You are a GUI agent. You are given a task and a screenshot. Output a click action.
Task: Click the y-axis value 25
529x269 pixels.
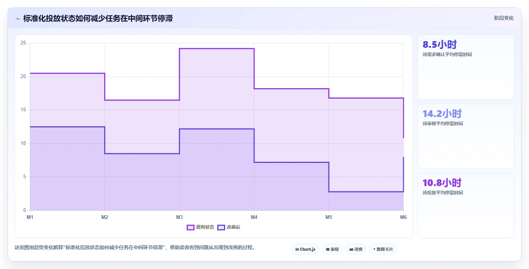tap(23, 43)
